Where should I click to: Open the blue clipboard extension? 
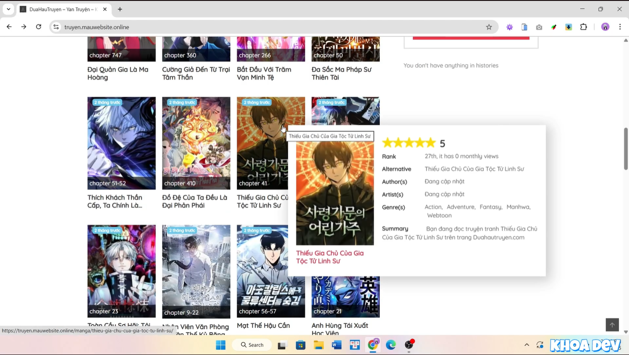524,27
